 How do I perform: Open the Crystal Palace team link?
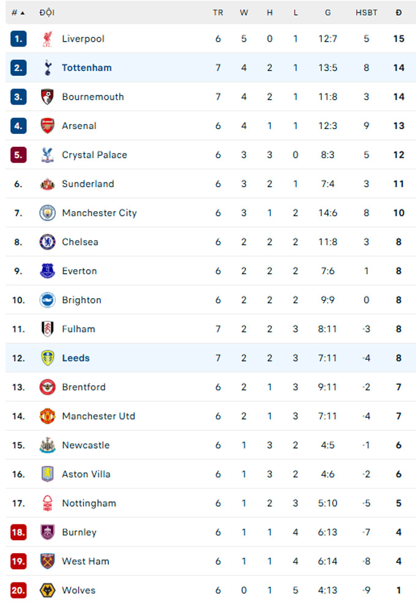click(94, 155)
